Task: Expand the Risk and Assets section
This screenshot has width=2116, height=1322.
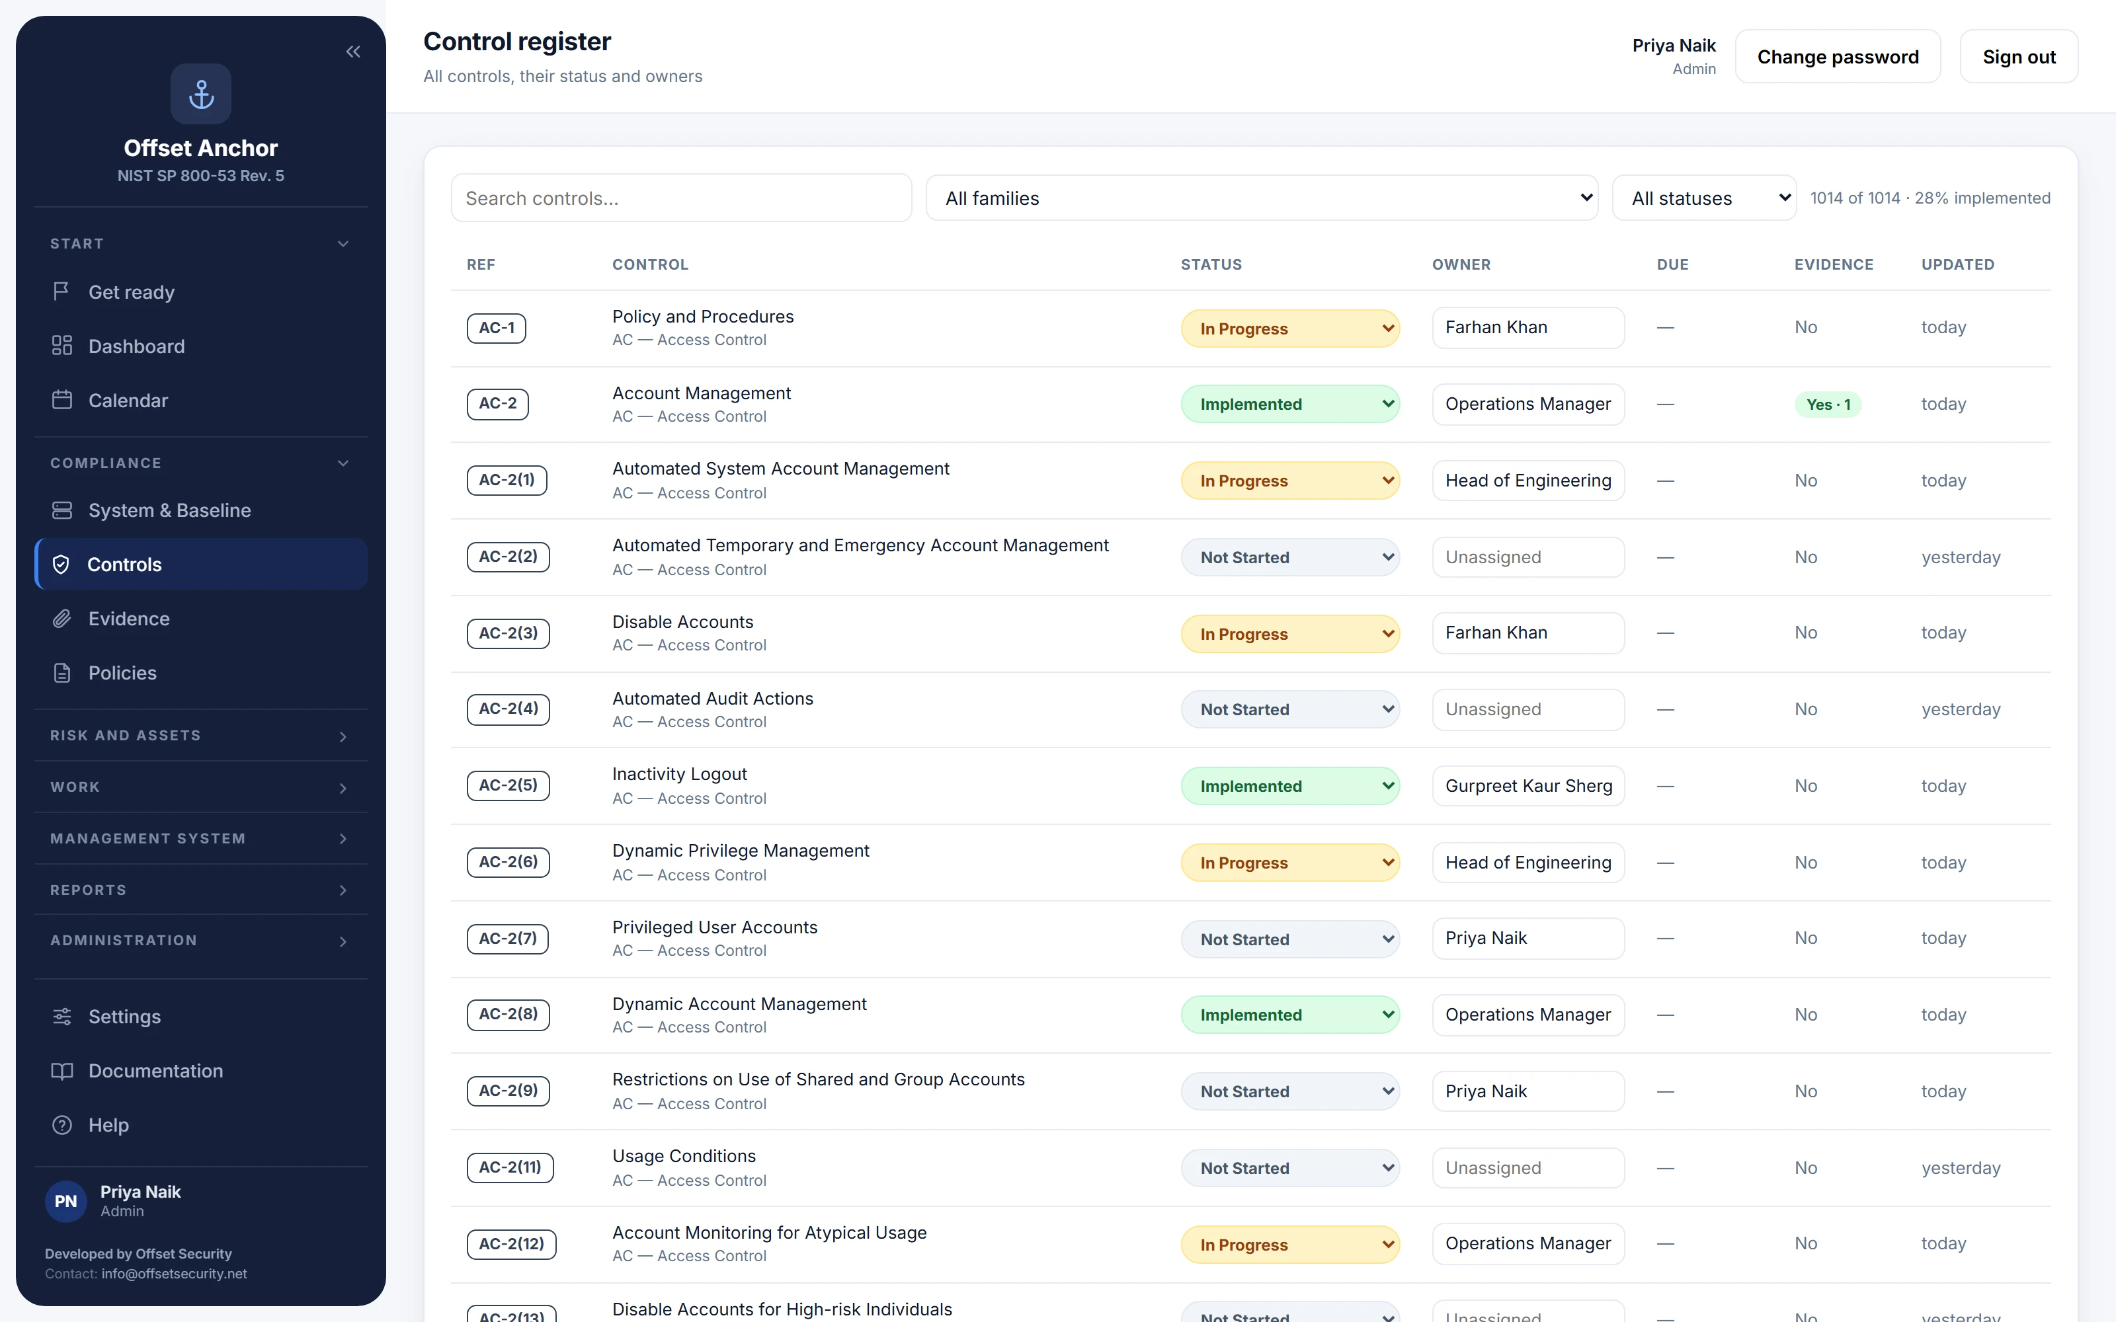Action: pyautogui.click(x=200, y=735)
